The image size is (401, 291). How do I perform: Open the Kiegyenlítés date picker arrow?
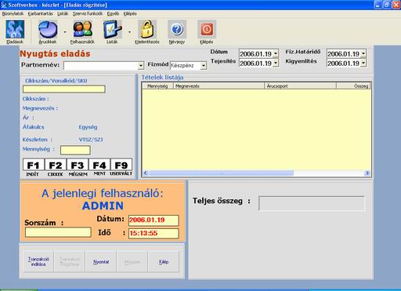[x=363, y=63]
